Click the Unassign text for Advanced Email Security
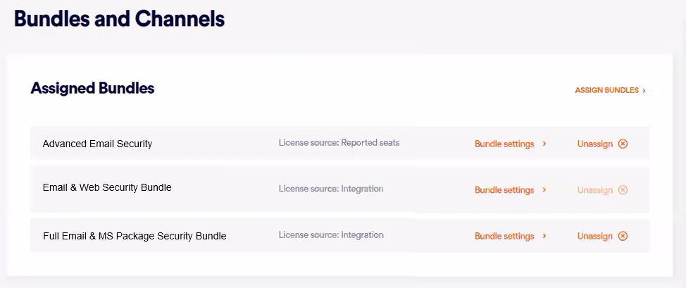 [595, 144]
